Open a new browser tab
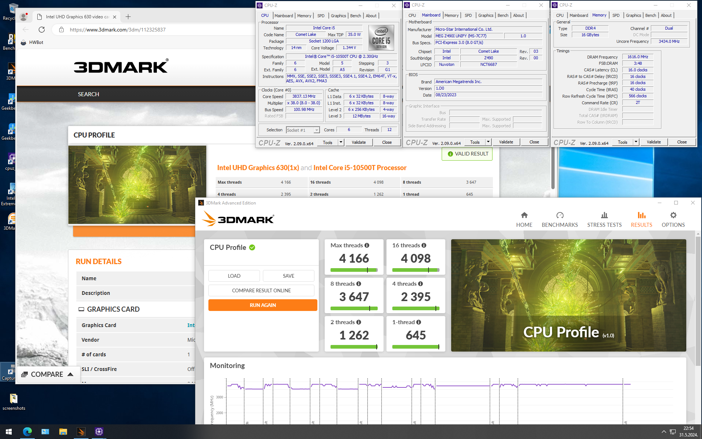This screenshot has width=702, height=439. tap(128, 17)
